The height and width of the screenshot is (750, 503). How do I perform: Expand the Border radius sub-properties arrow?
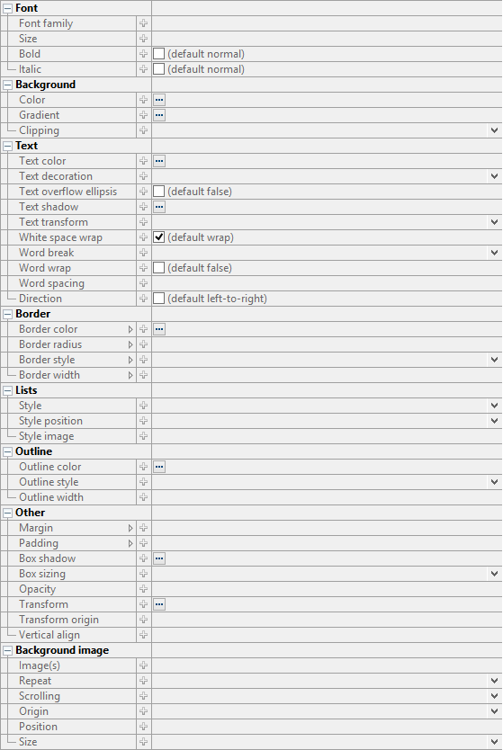point(130,344)
